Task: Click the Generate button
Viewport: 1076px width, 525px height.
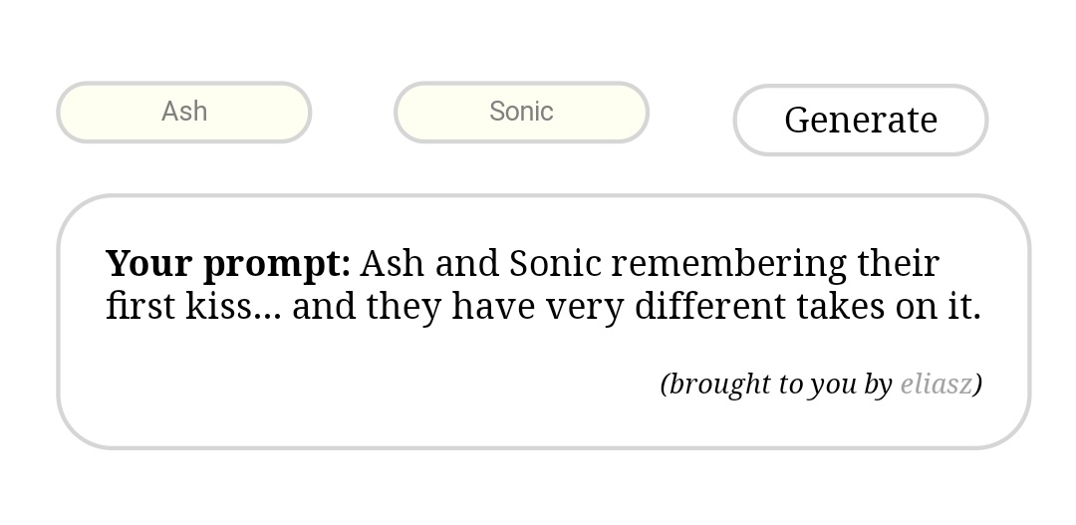Action: (860, 120)
